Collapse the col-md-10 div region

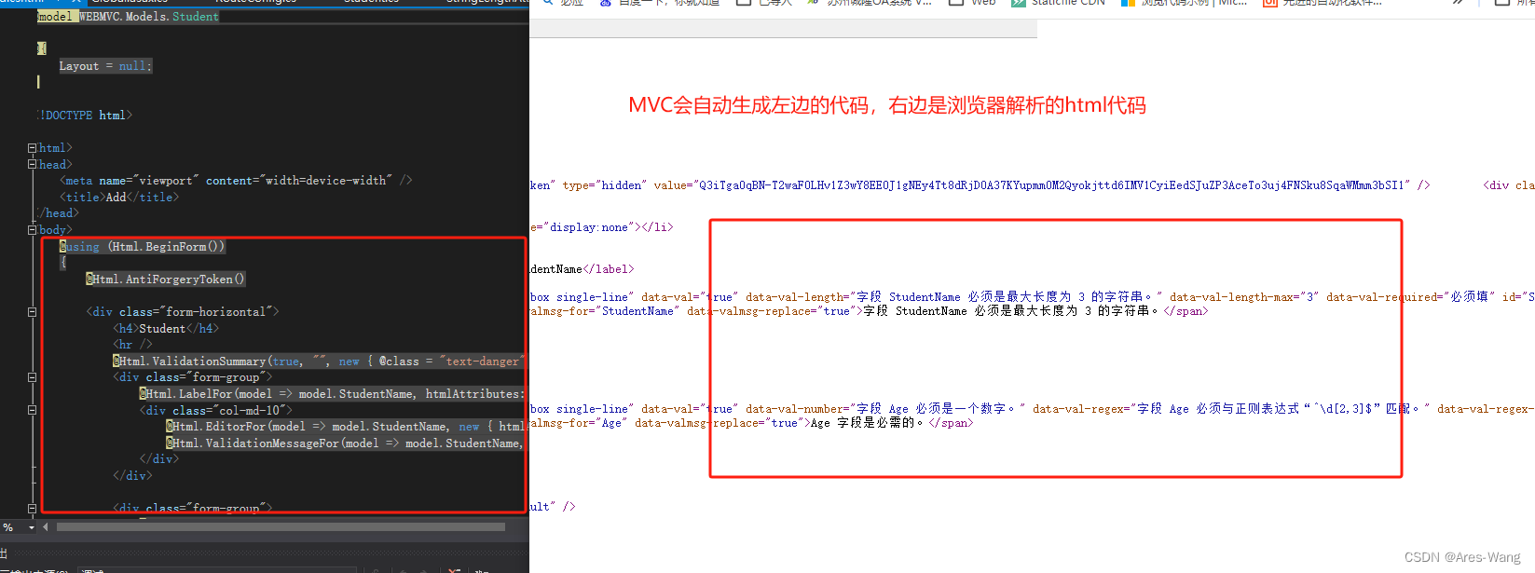pyautogui.click(x=32, y=410)
